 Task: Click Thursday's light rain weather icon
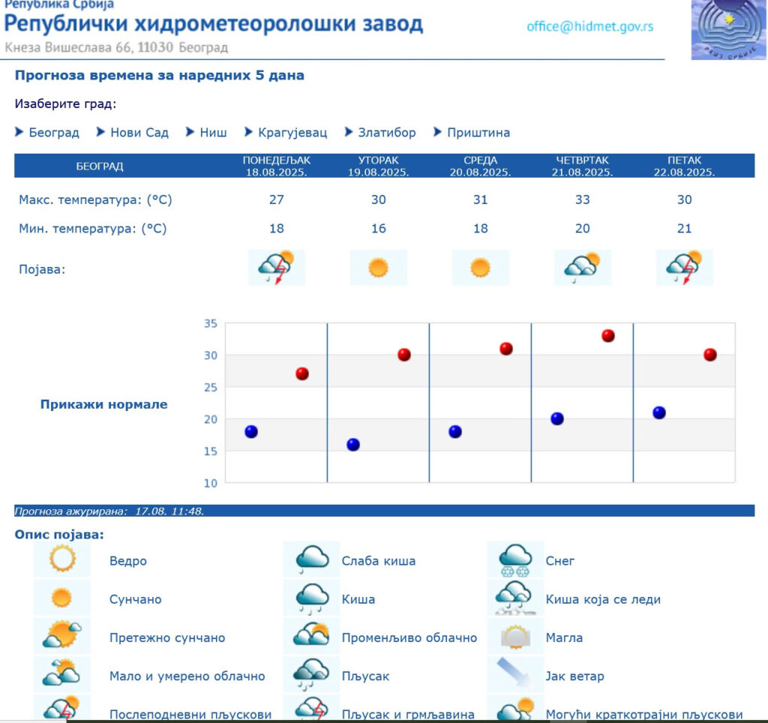(582, 268)
